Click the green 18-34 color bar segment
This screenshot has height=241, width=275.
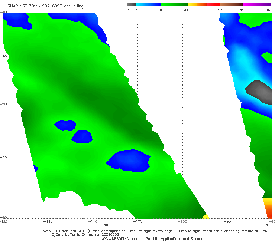point(174,4)
